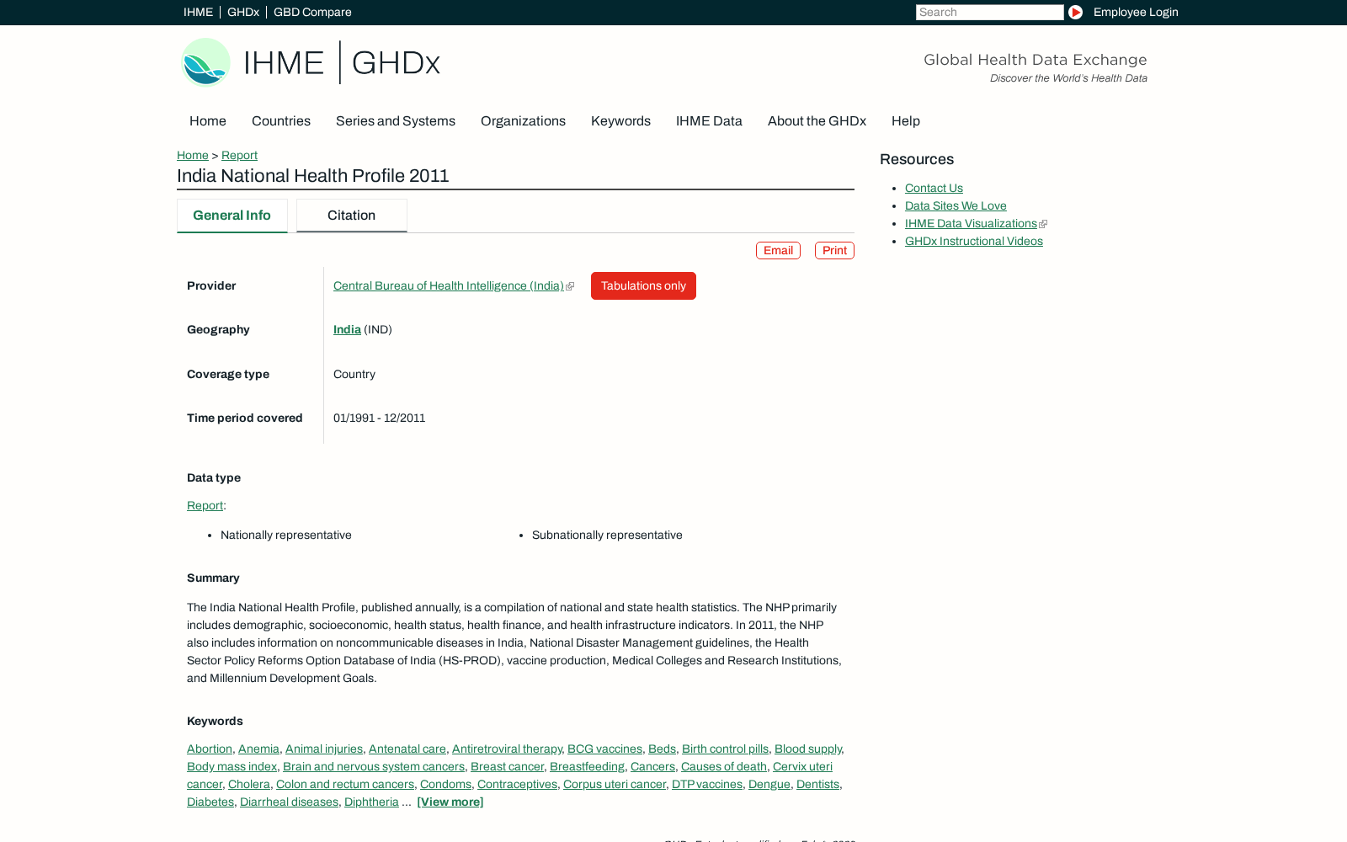Click the Diarrheal diseases keyword
This screenshot has height=842, width=1347.
point(289,802)
